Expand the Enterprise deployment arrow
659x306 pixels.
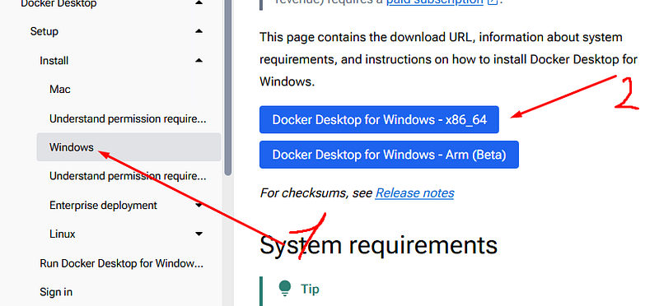point(199,206)
